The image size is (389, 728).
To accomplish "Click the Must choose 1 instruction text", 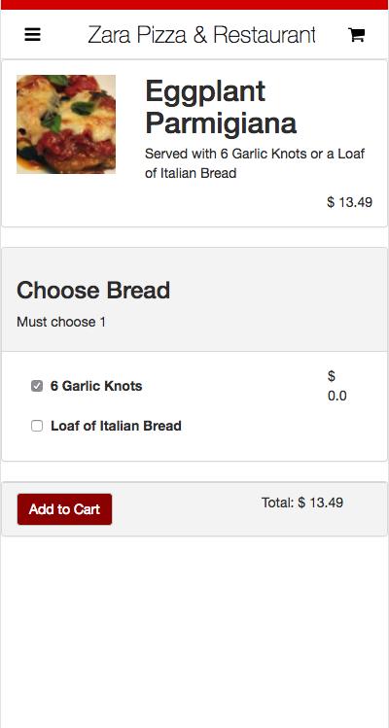I will pos(61,322).
